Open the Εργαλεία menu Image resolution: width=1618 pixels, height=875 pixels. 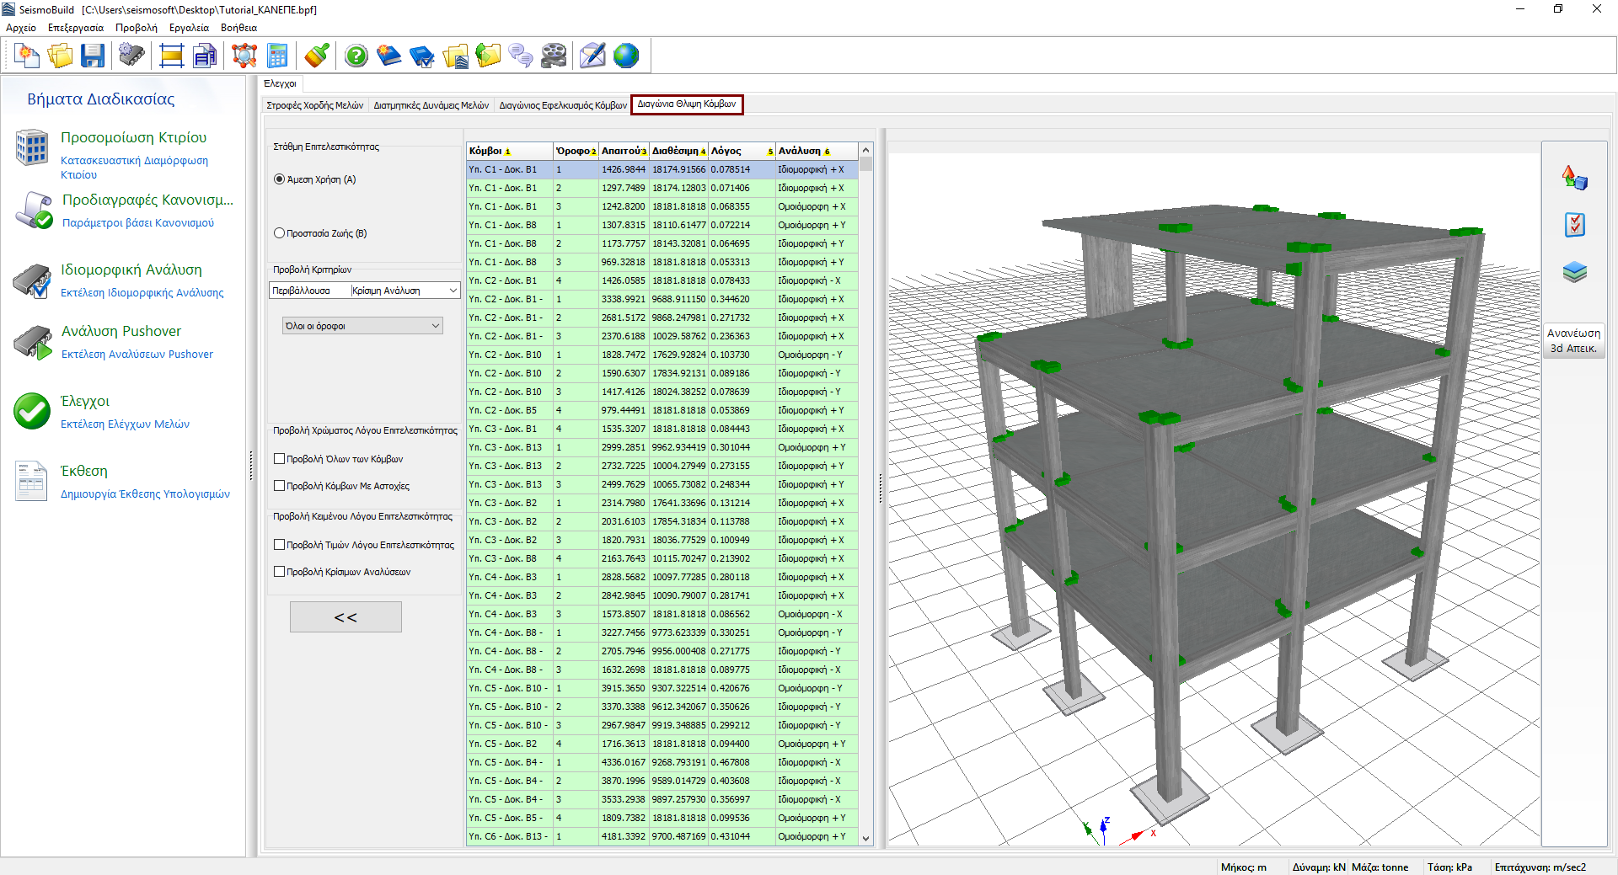click(x=189, y=28)
